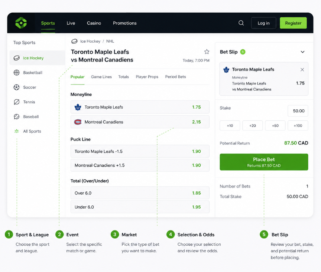Select Toronto Maple Leafs moneyline 1.75

[x=140, y=107]
